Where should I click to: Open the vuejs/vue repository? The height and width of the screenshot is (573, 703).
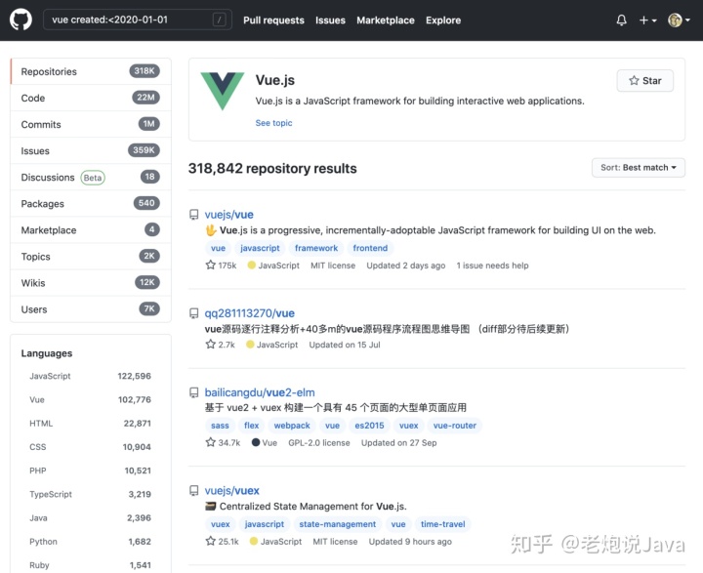(x=228, y=215)
